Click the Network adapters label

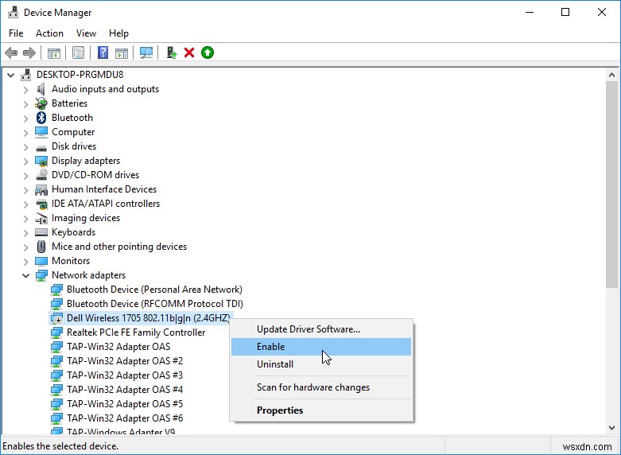click(x=89, y=275)
